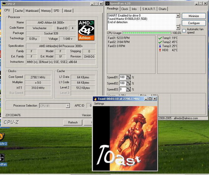The height and width of the screenshot is (175, 209).
Task: Open the Info tab in SpeedFan
Action: [134, 9]
